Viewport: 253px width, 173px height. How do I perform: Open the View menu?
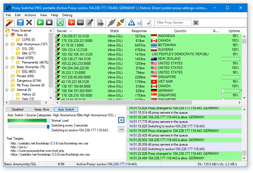(43, 15)
